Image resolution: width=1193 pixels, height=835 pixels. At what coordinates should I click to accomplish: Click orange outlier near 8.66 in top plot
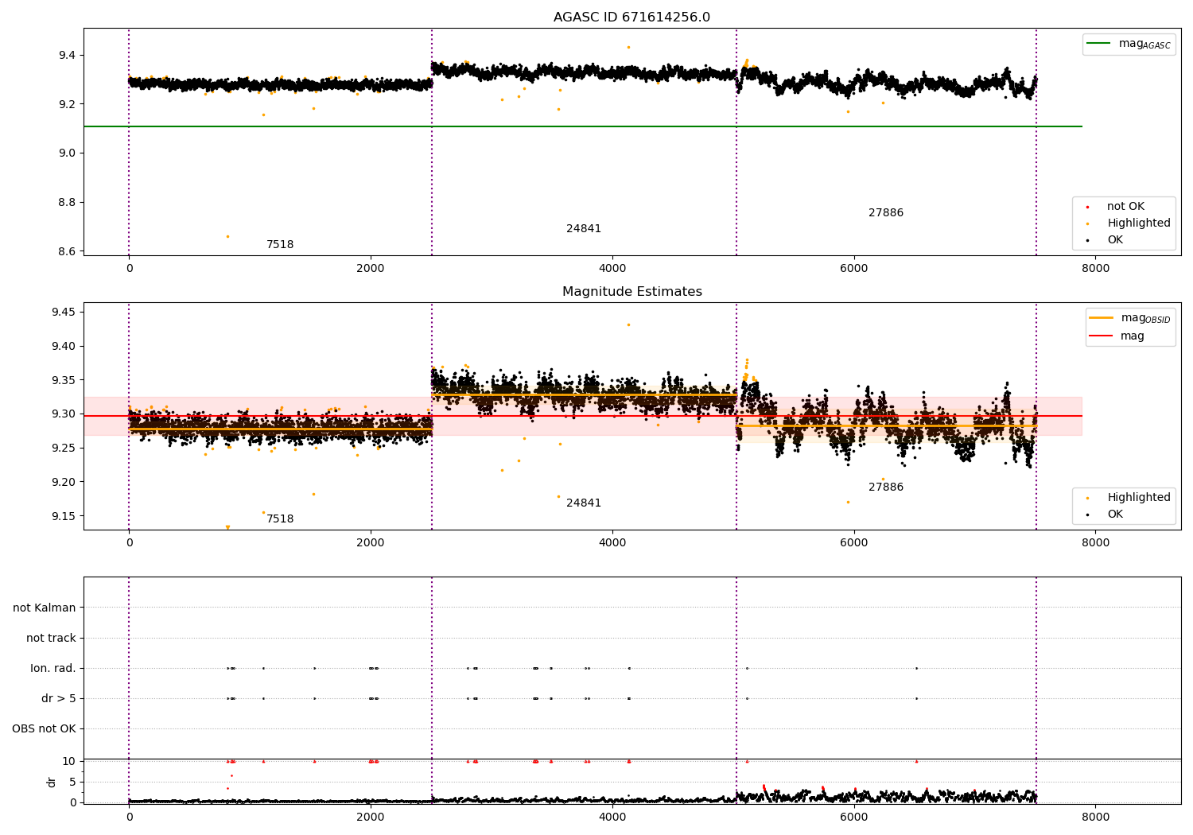click(x=227, y=236)
